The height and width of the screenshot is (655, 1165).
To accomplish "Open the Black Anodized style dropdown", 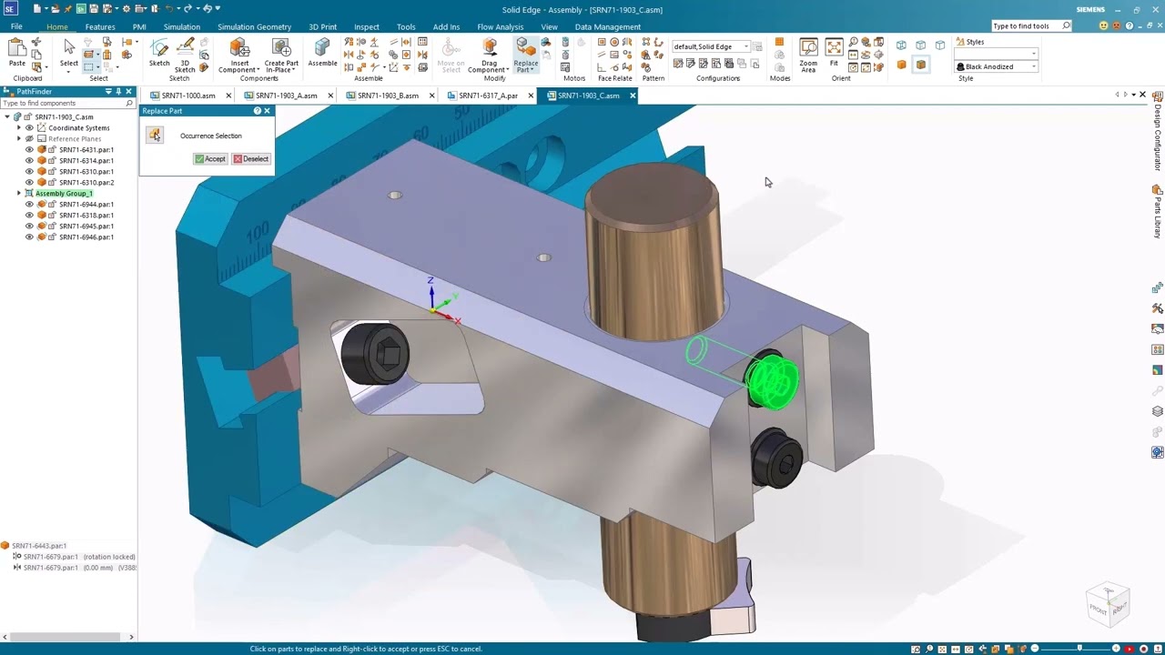I will (x=1034, y=66).
